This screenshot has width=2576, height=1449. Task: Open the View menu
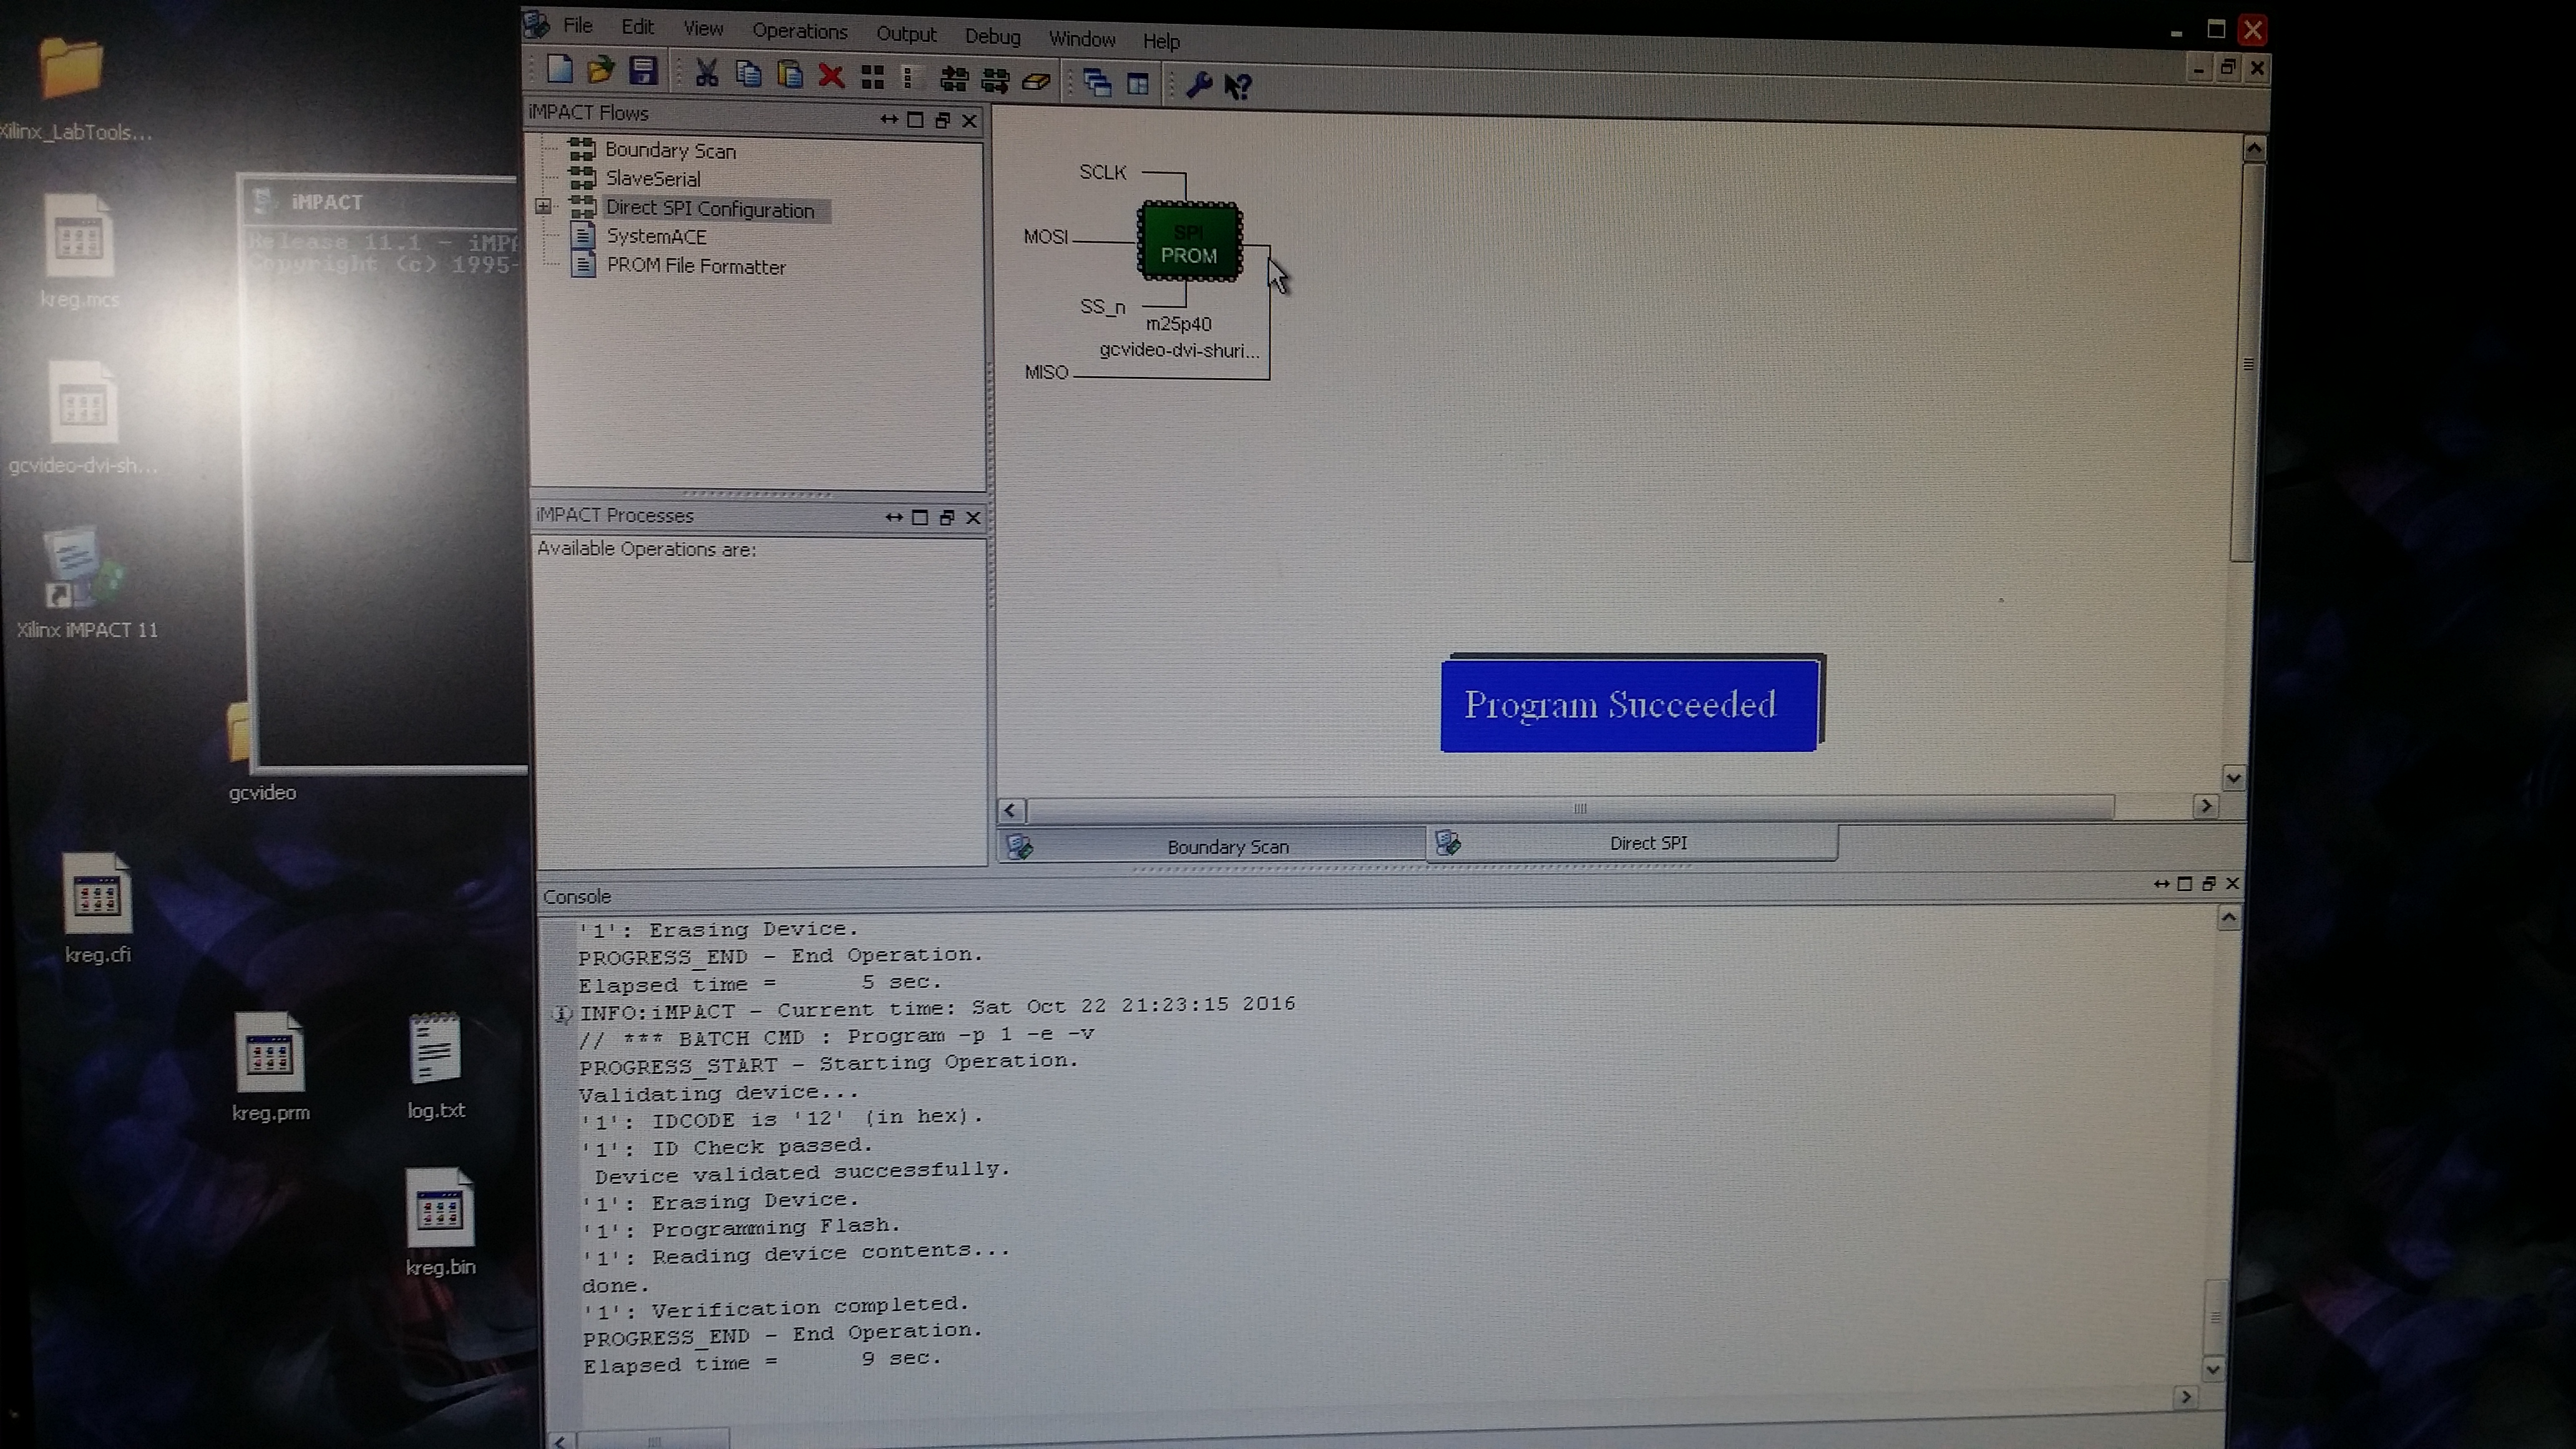pyautogui.click(x=703, y=29)
